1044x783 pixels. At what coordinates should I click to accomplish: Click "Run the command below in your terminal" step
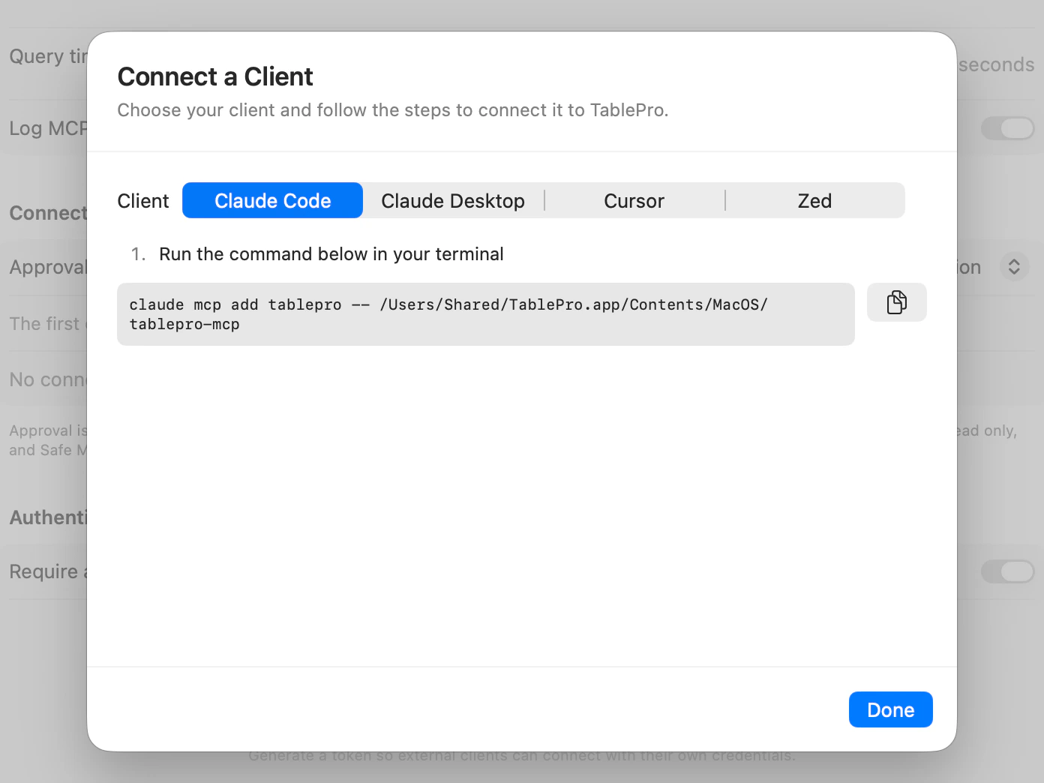pyautogui.click(x=331, y=254)
